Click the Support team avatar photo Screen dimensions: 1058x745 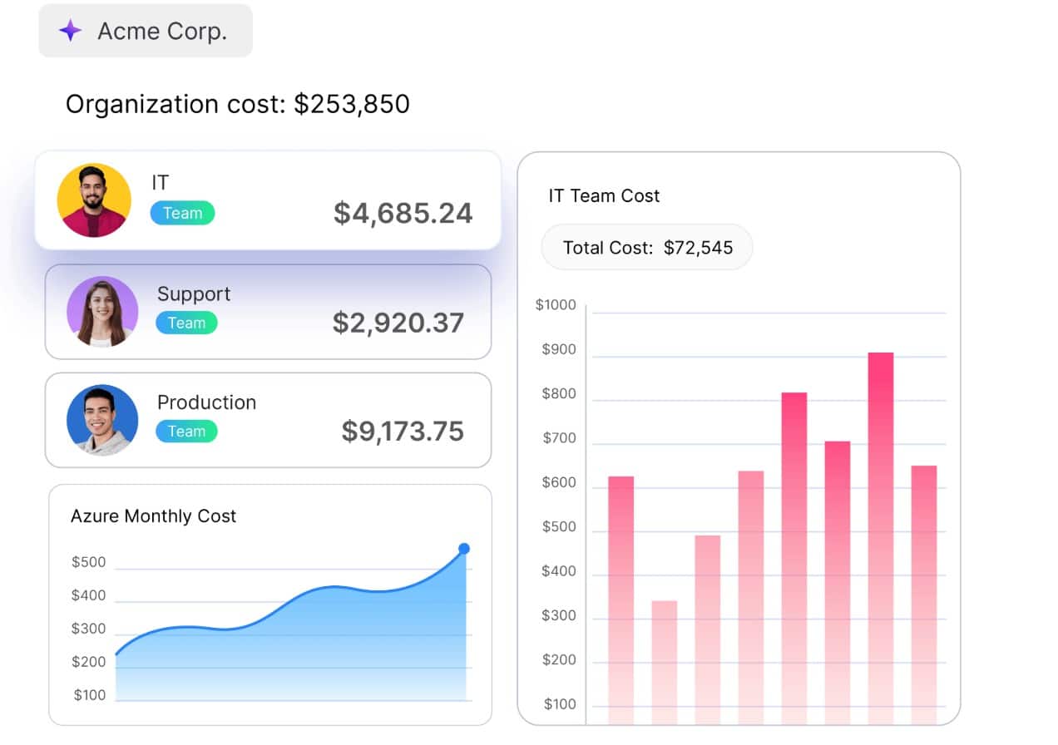point(102,312)
